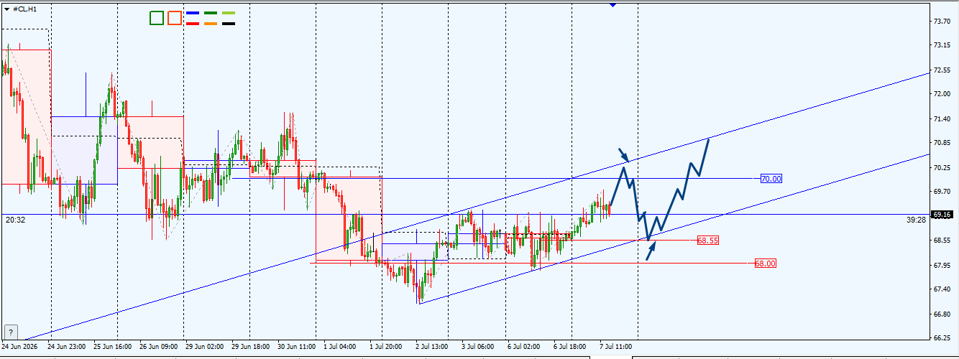Select the light green line swatch
959x359 pixels.
click(229, 13)
